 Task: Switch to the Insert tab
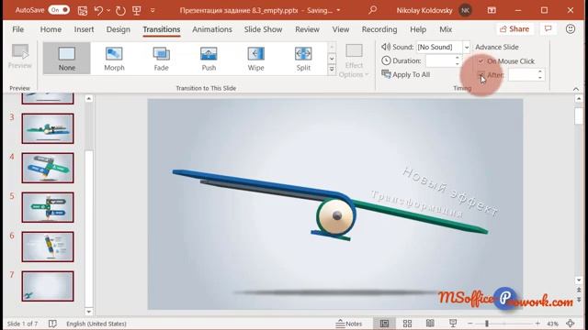pyautogui.click(x=84, y=29)
